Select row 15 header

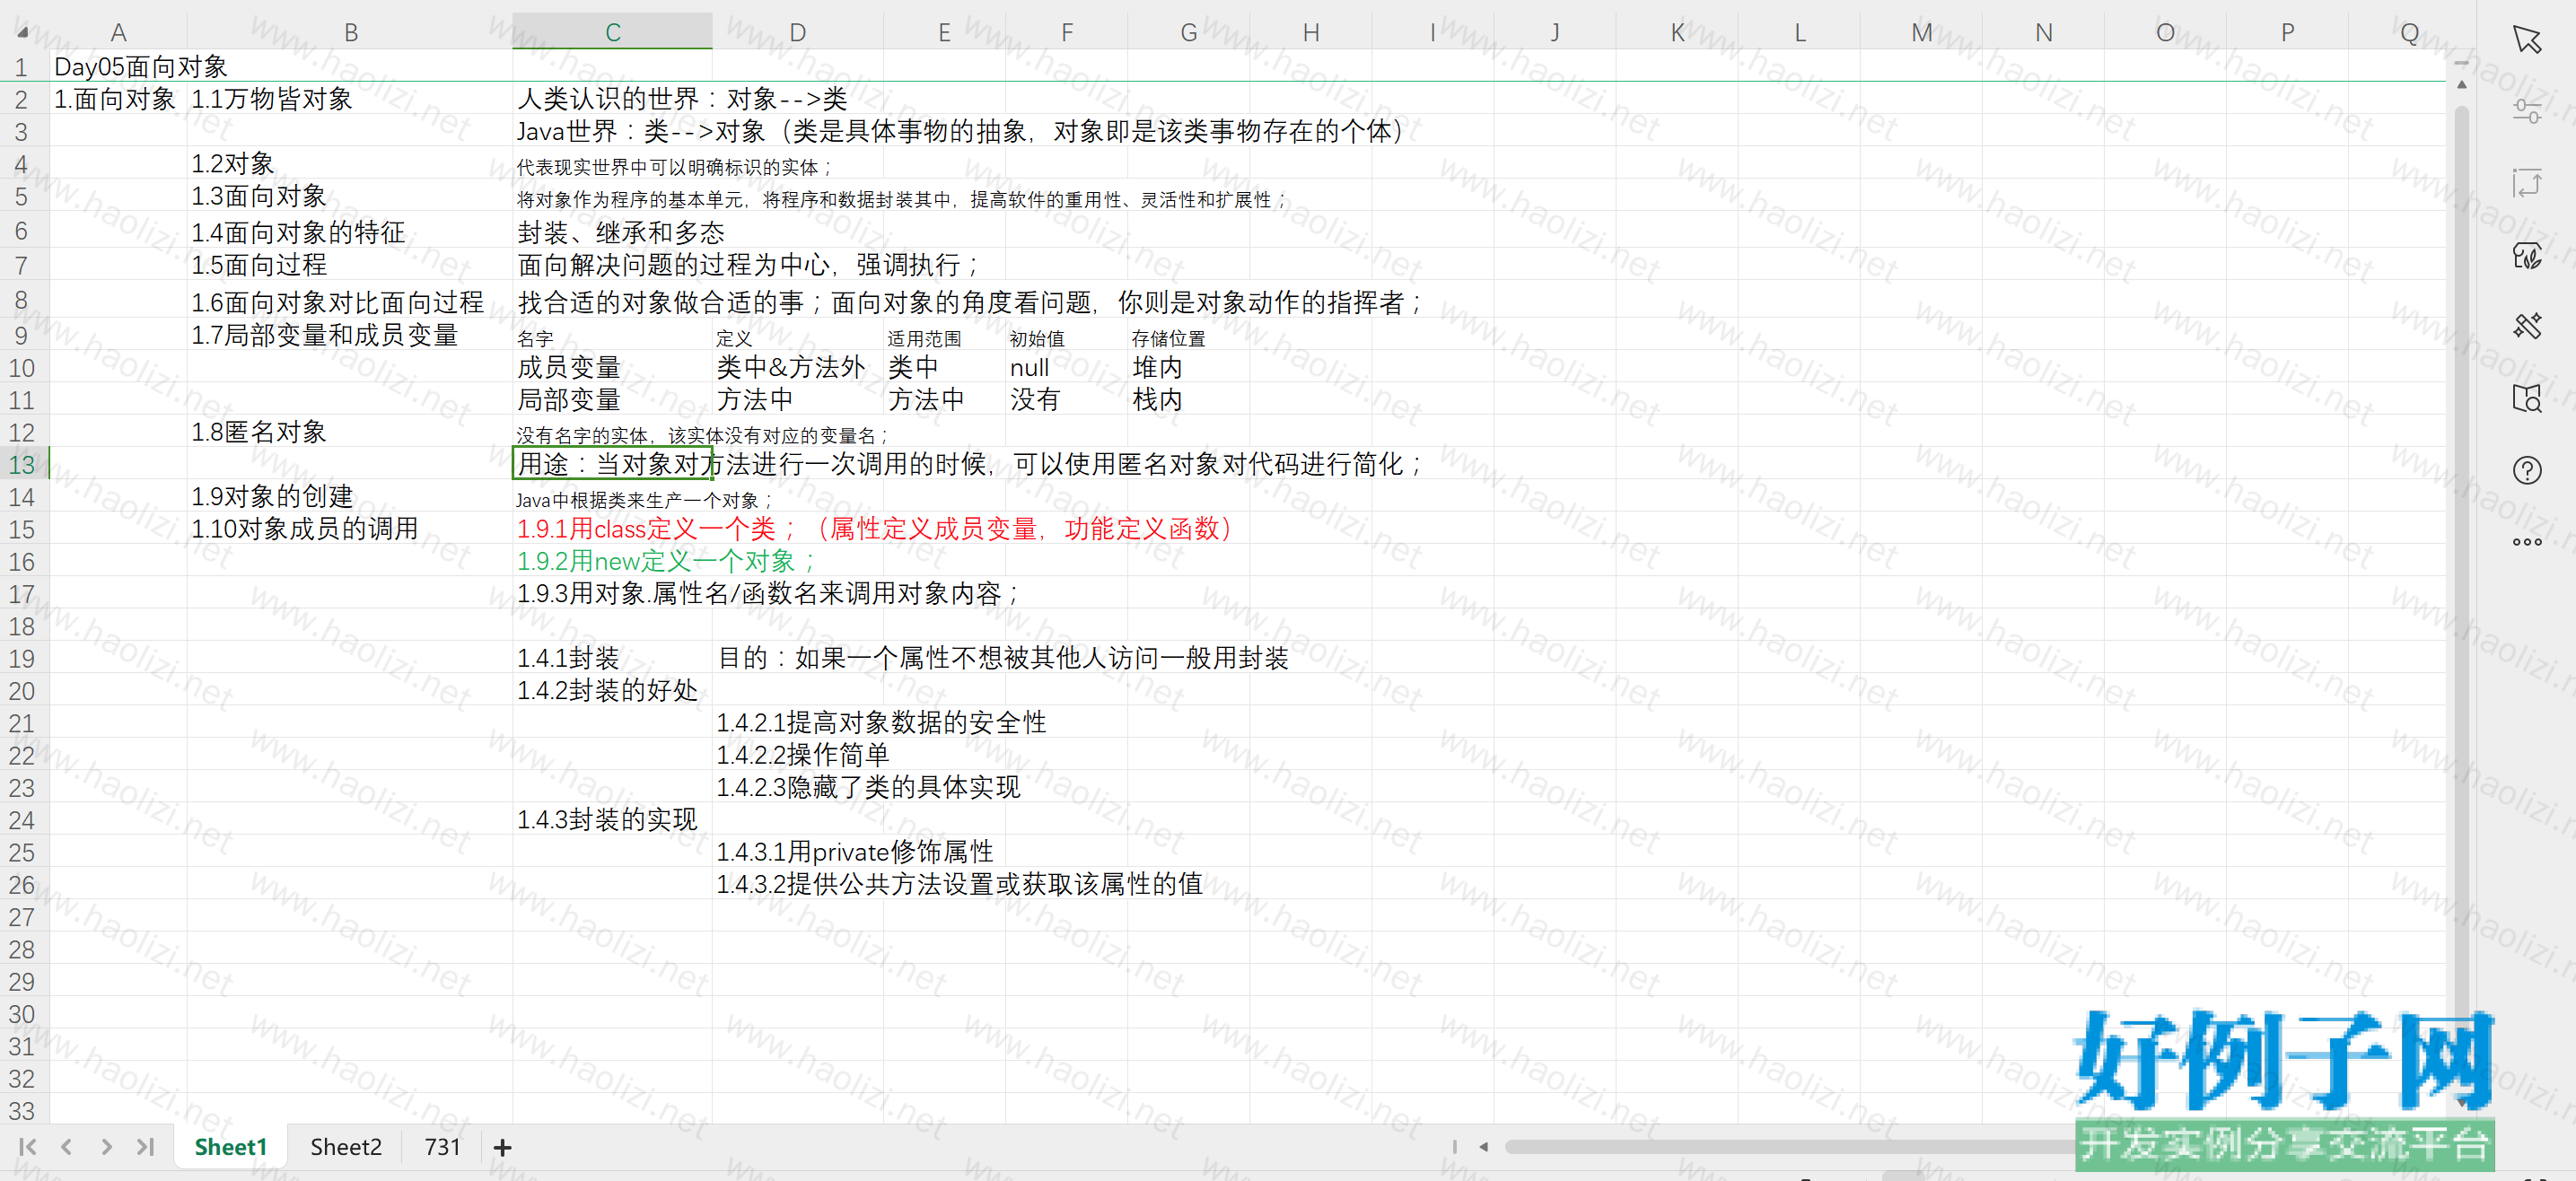click(22, 529)
